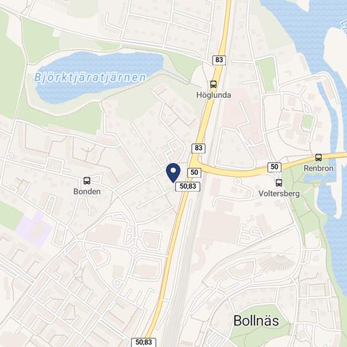Click the route 50 shield near Voltersberg
The image size is (347, 347).
pos(274,167)
